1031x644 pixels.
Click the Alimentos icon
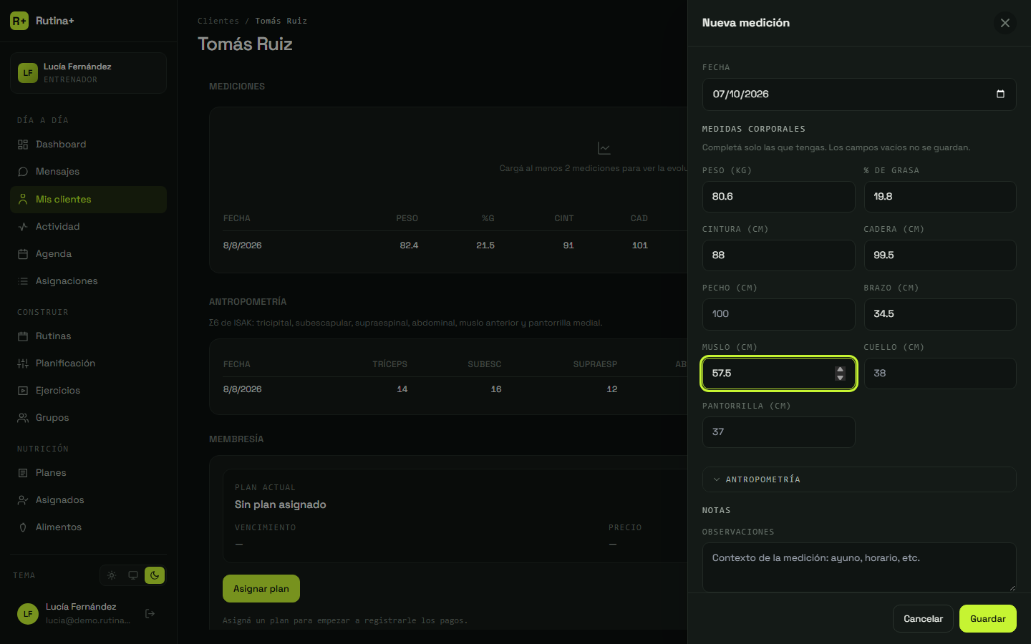23,527
